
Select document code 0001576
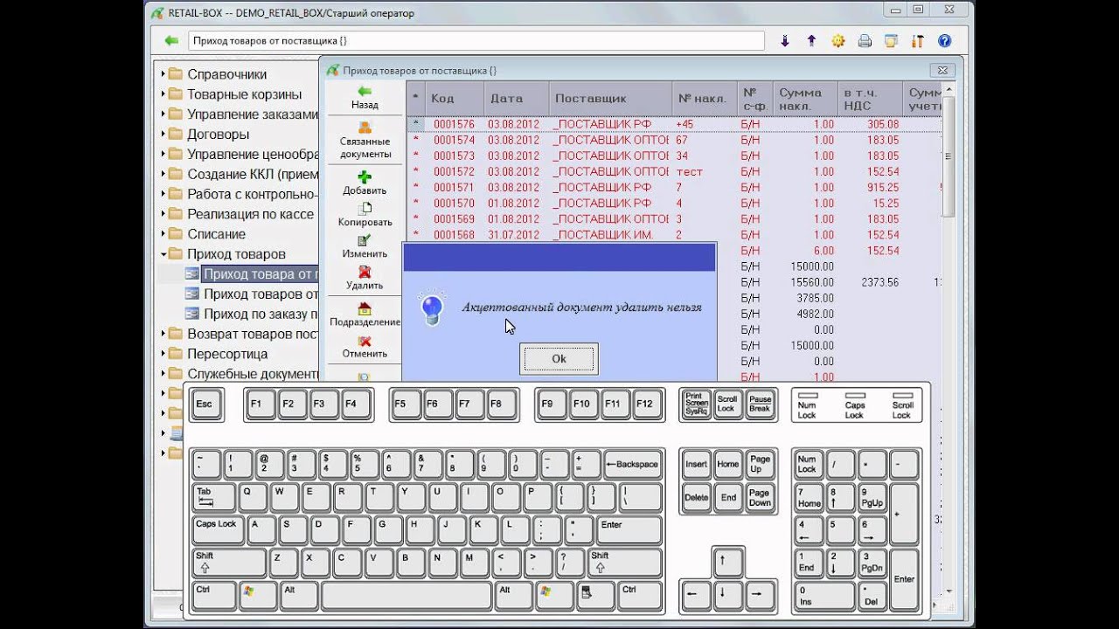pyautogui.click(x=454, y=124)
